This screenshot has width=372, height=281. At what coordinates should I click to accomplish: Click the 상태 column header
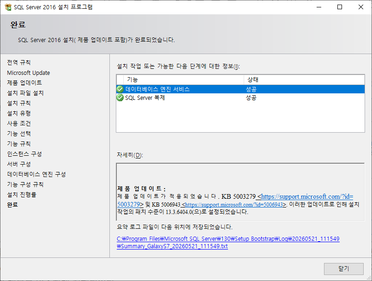coord(304,79)
